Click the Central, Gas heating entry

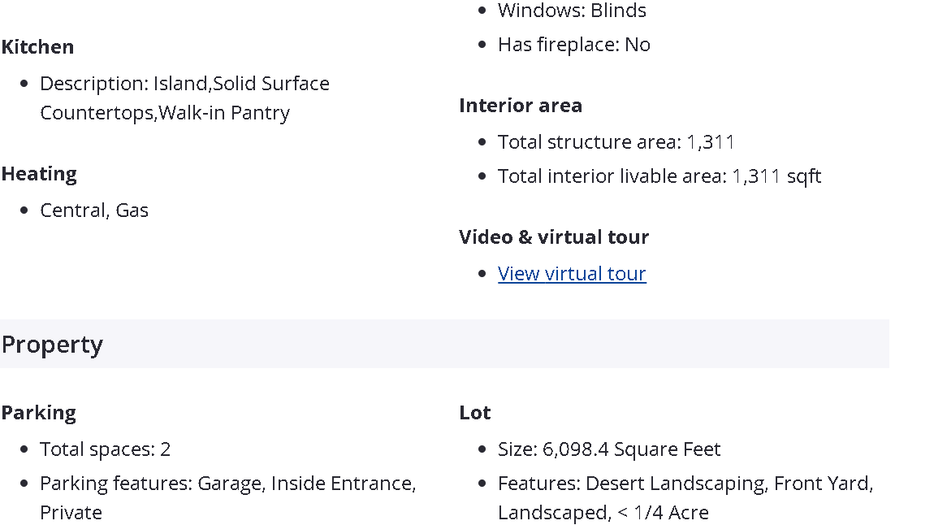coord(94,210)
